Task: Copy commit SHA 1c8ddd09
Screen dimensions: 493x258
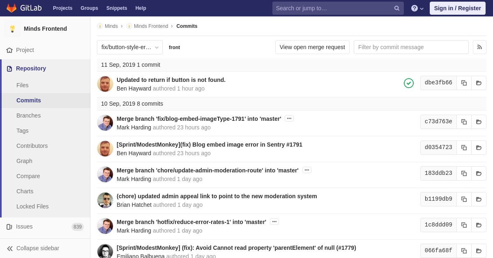Action: click(x=464, y=225)
